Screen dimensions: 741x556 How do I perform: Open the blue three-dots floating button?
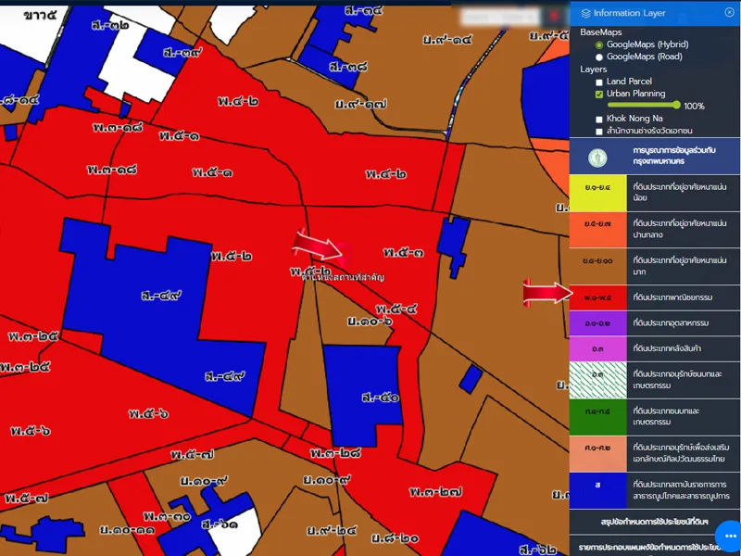click(725, 536)
